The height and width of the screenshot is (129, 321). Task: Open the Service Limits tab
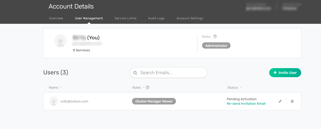tap(125, 18)
